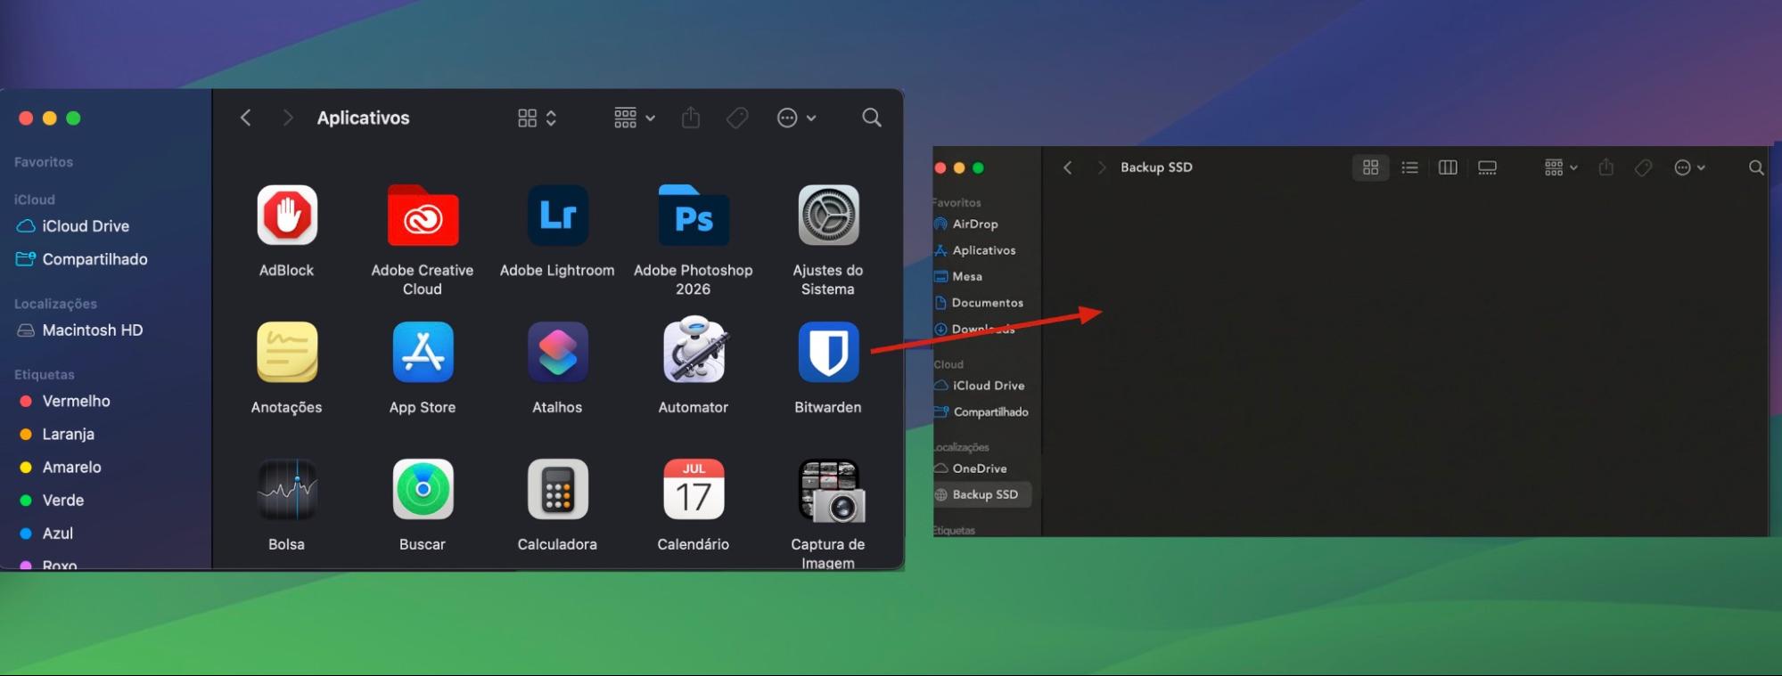
Task: Click search icon in Backup SSD window
Action: click(x=1756, y=167)
